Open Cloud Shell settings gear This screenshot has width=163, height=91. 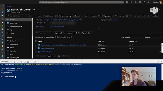[x=21, y=62]
